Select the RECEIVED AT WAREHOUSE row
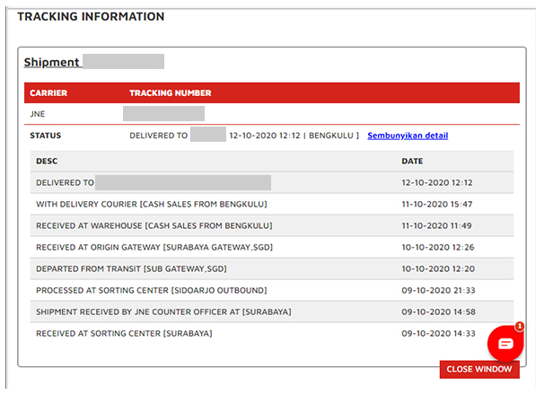This screenshot has height=395, width=544. pos(154,225)
